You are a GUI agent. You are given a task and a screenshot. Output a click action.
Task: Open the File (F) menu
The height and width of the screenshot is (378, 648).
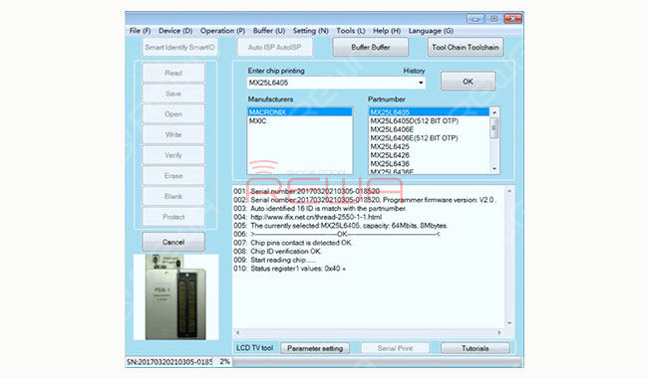(x=140, y=31)
